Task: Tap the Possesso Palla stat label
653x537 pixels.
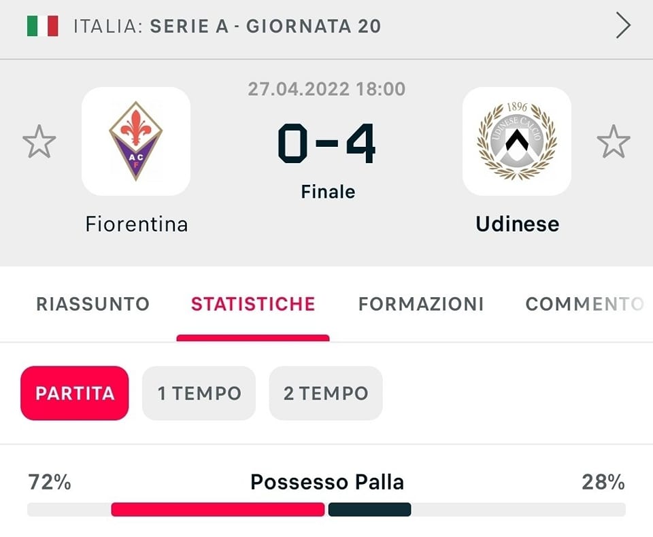Action: click(327, 482)
